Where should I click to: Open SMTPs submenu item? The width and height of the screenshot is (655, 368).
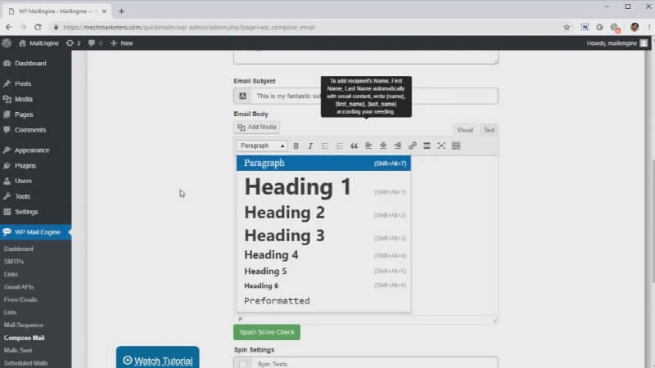pyautogui.click(x=14, y=262)
